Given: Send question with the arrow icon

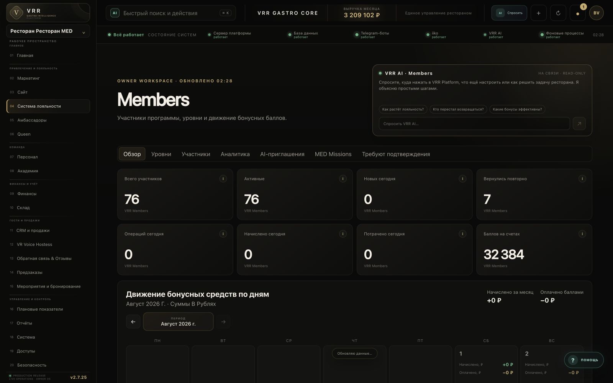Looking at the screenshot, I should [579, 124].
